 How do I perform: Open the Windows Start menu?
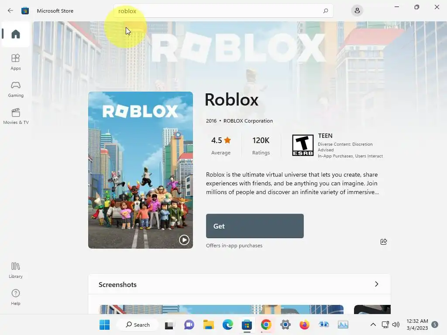pyautogui.click(x=105, y=325)
